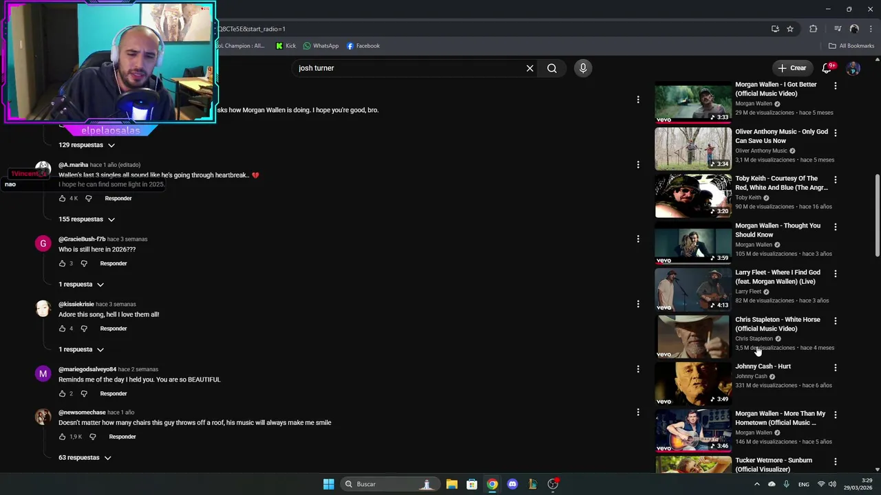This screenshot has width=881, height=495.
Task: Reply to @kissiekrisie with Responder
Action: (114, 329)
